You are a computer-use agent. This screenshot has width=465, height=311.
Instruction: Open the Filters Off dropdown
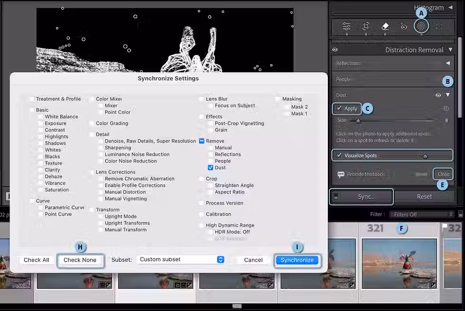(x=422, y=214)
